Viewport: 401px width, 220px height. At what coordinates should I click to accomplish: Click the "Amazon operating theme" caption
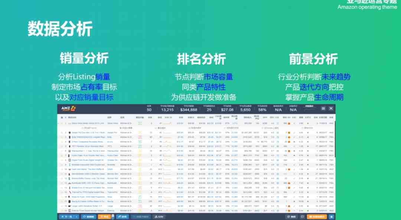pyautogui.click(x=367, y=7)
